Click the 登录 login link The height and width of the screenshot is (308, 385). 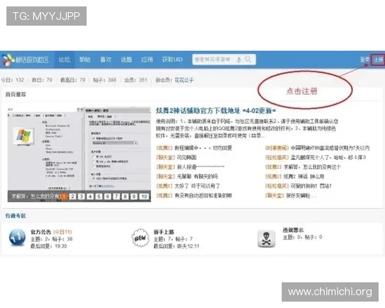tap(364, 60)
